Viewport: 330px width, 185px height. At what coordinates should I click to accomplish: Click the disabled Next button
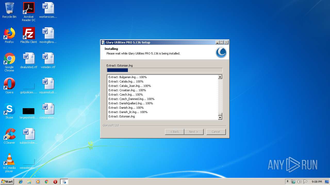(194, 132)
